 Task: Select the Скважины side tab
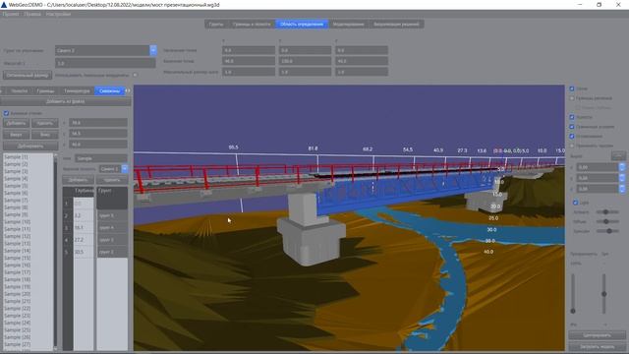tap(109, 90)
